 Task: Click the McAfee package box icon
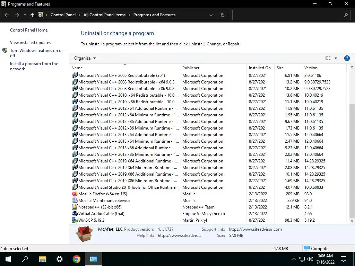(84, 234)
